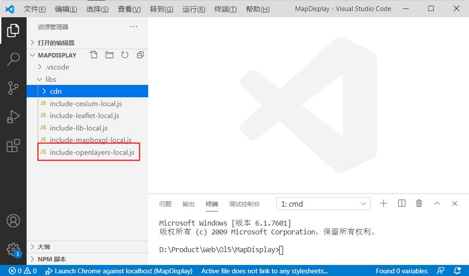This screenshot has height=276, width=469.
Task: Open the 终端(T) menu
Action: (x=225, y=9)
